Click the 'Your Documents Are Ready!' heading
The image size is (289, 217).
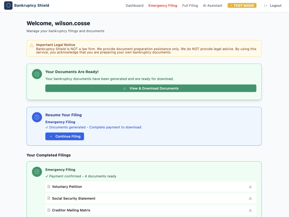click(72, 72)
